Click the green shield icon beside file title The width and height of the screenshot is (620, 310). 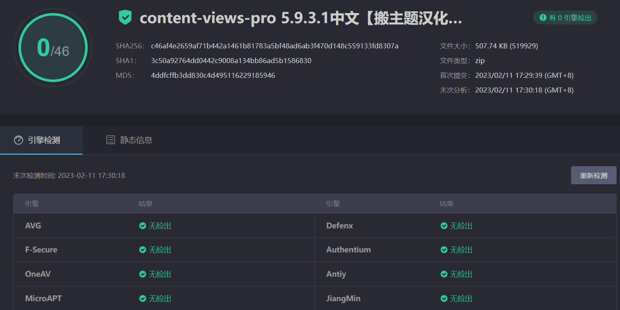125,18
